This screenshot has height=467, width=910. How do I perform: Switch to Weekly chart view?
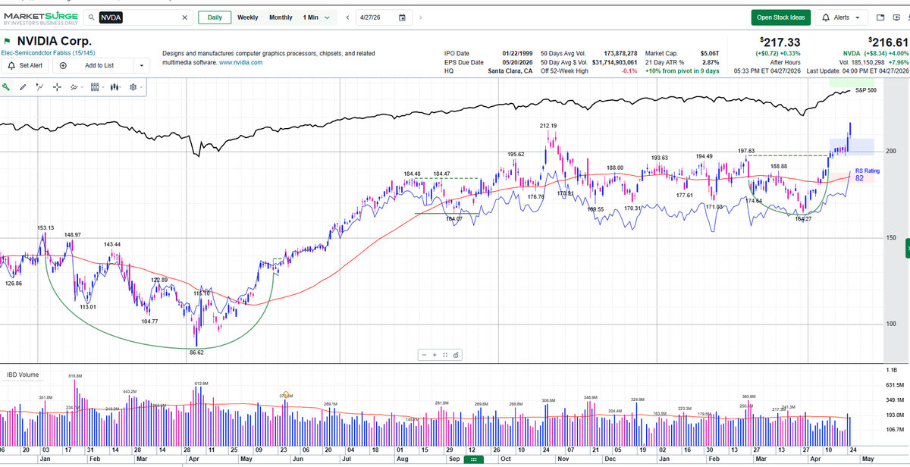247,17
